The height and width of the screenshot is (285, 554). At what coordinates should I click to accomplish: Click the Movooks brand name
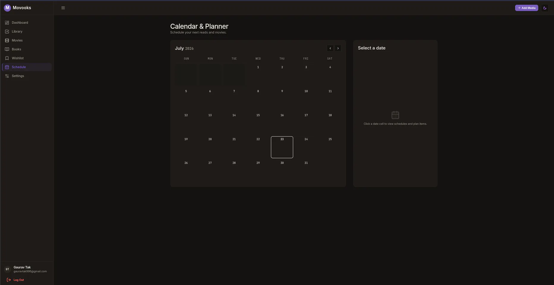coord(22,8)
